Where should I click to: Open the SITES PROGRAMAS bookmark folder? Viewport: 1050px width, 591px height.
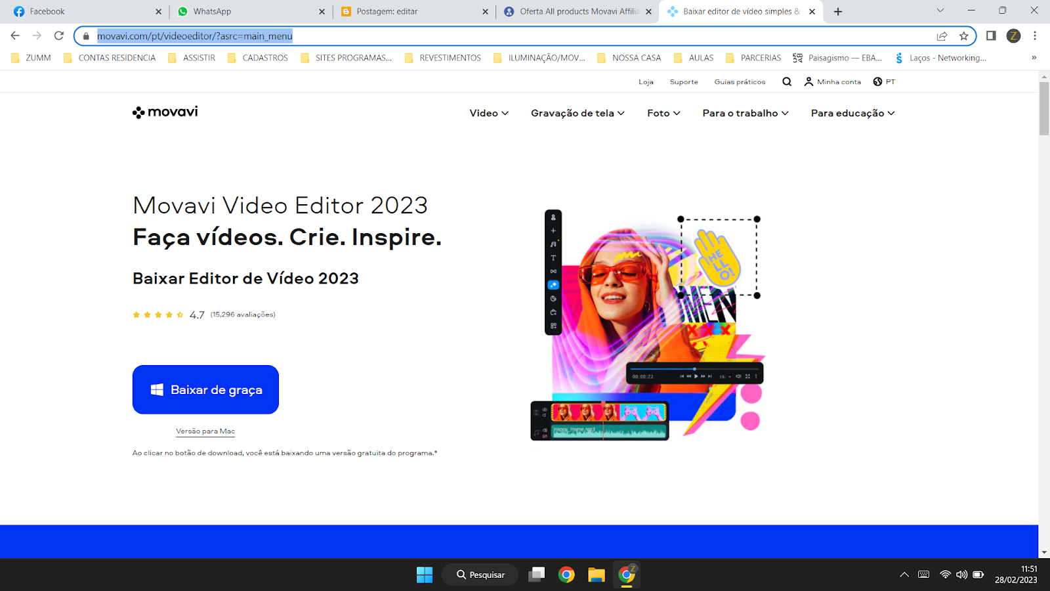[x=346, y=58]
